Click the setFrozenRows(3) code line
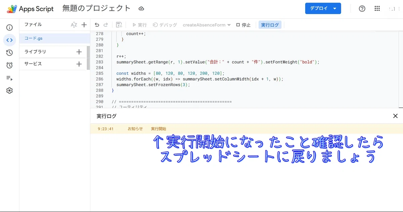The width and height of the screenshot is (403, 212). pyautogui.click(x=153, y=85)
